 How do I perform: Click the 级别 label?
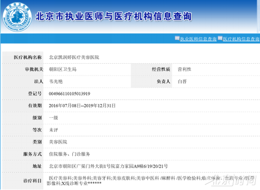coord(37,118)
